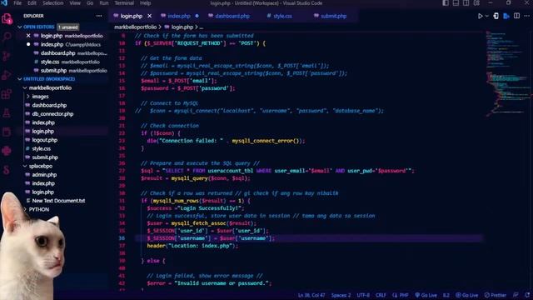The height and width of the screenshot is (300, 533).
Task: Collapse the splacebpo folder
Action: point(25,166)
